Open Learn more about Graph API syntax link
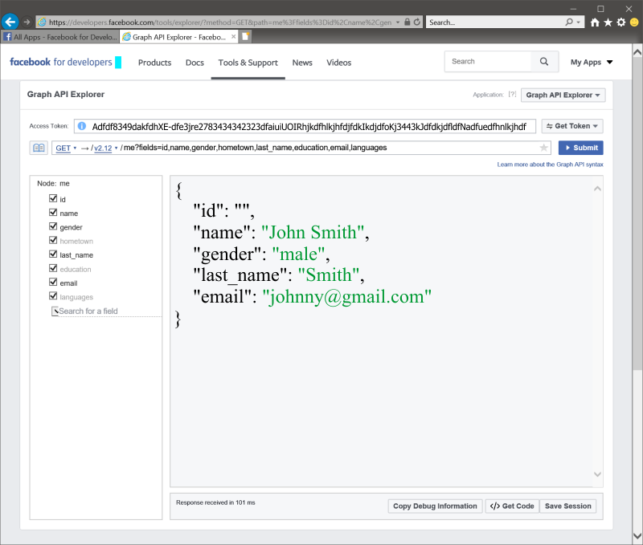Viewport: 643px width, 545px height. pyautogui.click(x=550, y=165)
